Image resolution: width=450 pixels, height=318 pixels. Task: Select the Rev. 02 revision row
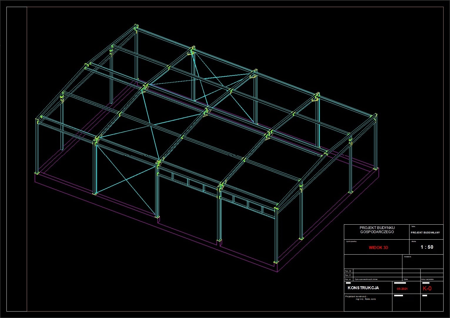click(x=348, y=271)
